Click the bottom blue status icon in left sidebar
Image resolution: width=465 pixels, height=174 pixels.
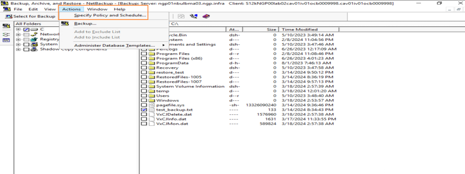(6, 40)
